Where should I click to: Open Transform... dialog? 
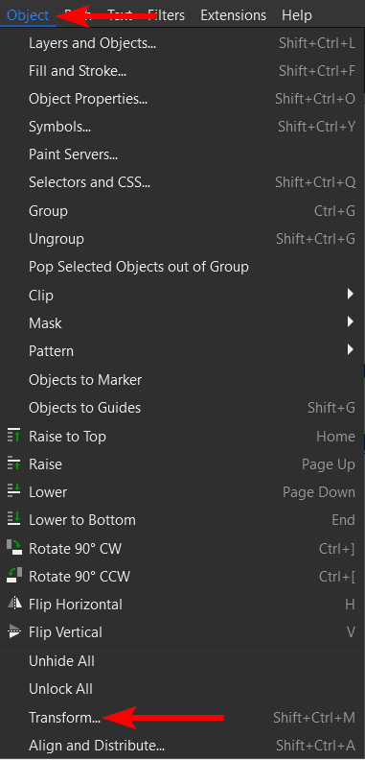click(182, 718)
